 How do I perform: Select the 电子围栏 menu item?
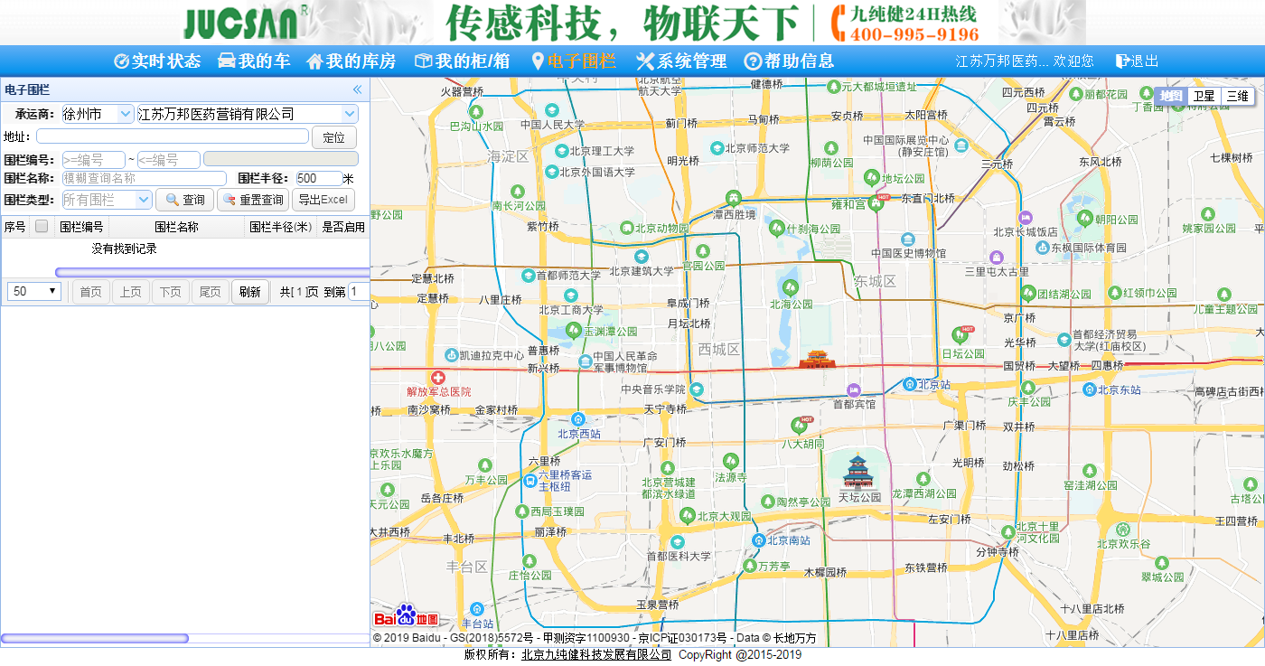(x=573, y=61)
